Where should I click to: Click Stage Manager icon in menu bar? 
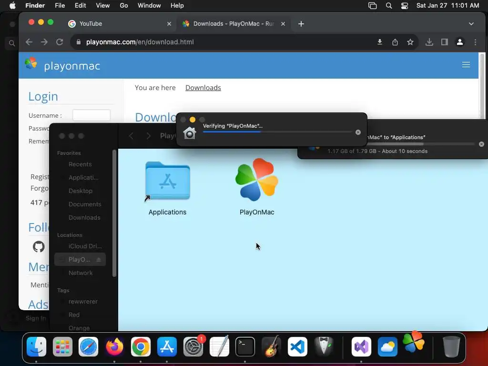click(x=373, y=6)
